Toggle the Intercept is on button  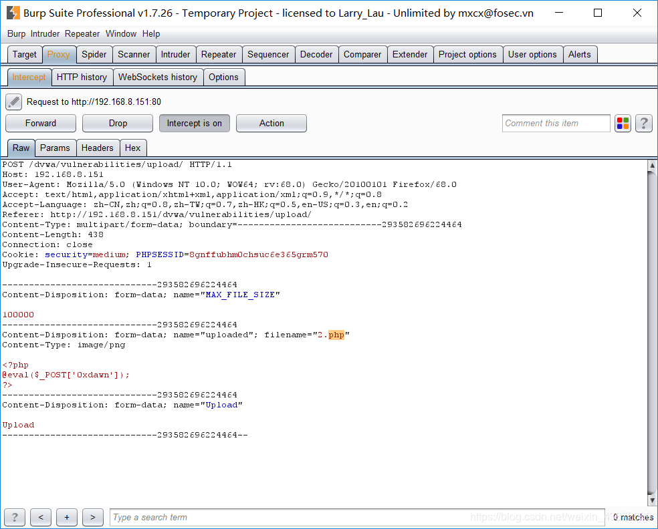coord(195,124)
